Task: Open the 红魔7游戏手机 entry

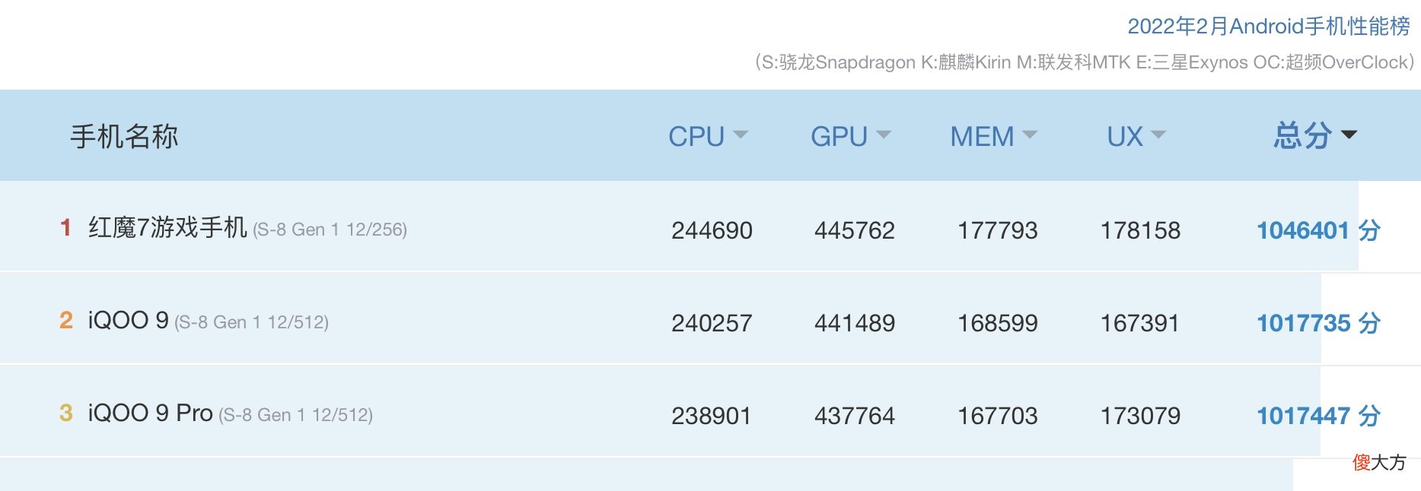Action: pos(167,227)
